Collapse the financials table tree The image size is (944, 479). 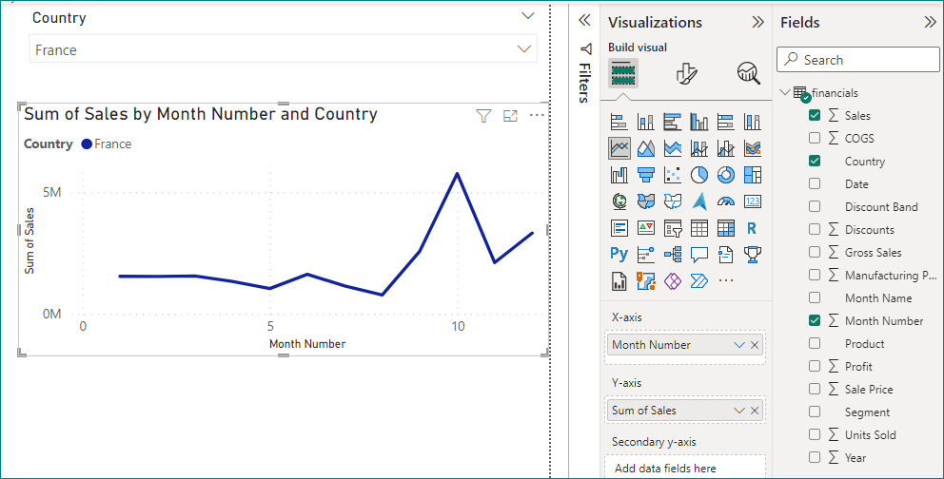tap(784, 92)
